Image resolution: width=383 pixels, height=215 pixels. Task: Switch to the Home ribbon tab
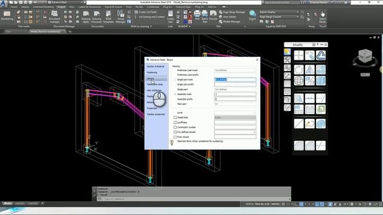14,7
